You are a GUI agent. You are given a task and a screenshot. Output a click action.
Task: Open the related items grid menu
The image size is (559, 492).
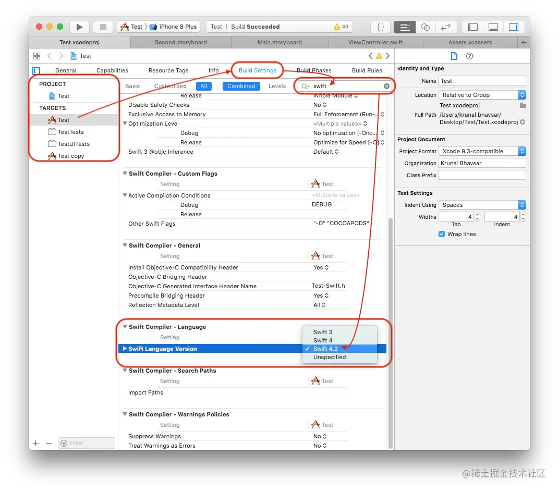point(37,56)
